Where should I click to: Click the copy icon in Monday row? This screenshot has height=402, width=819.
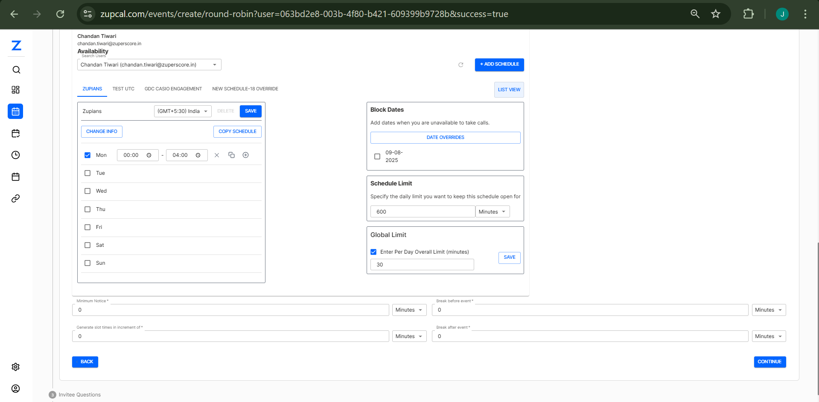(x=231, y=155)
